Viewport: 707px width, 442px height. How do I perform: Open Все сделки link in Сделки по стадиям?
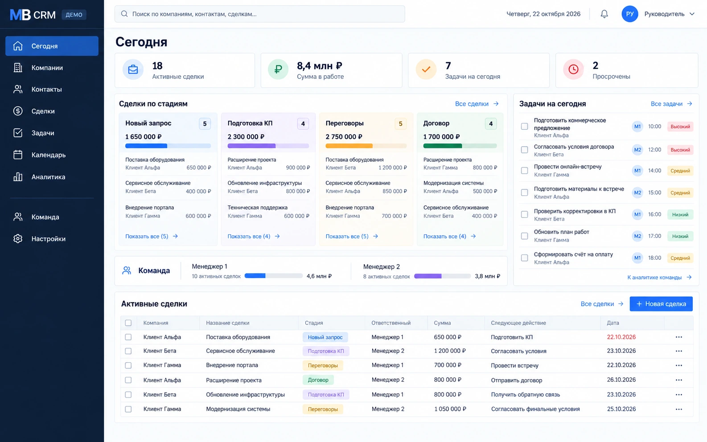477,104
